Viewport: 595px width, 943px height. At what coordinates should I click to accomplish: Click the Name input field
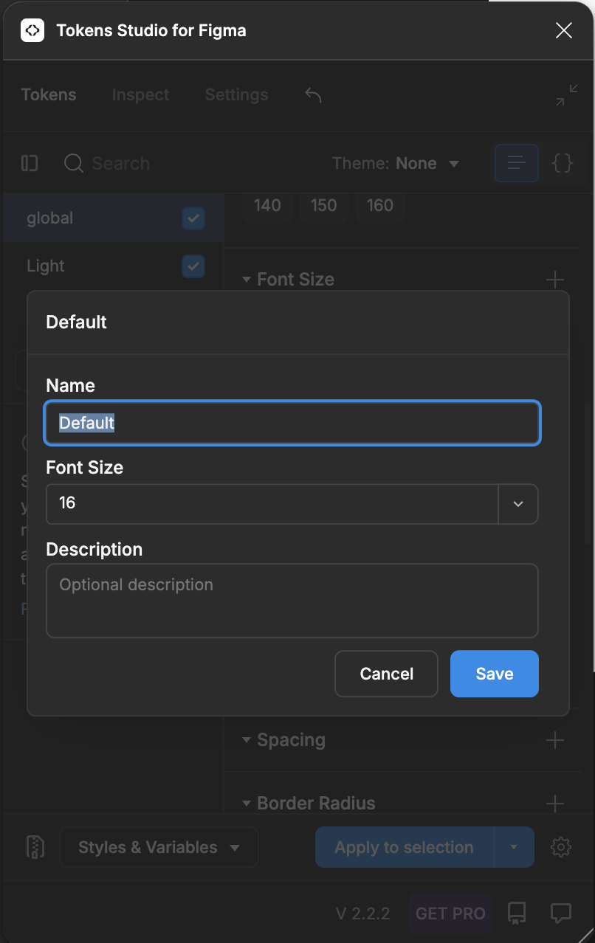292,423
